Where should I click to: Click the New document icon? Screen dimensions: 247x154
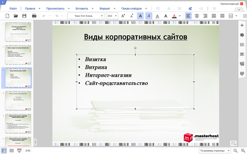pos(7,16)
